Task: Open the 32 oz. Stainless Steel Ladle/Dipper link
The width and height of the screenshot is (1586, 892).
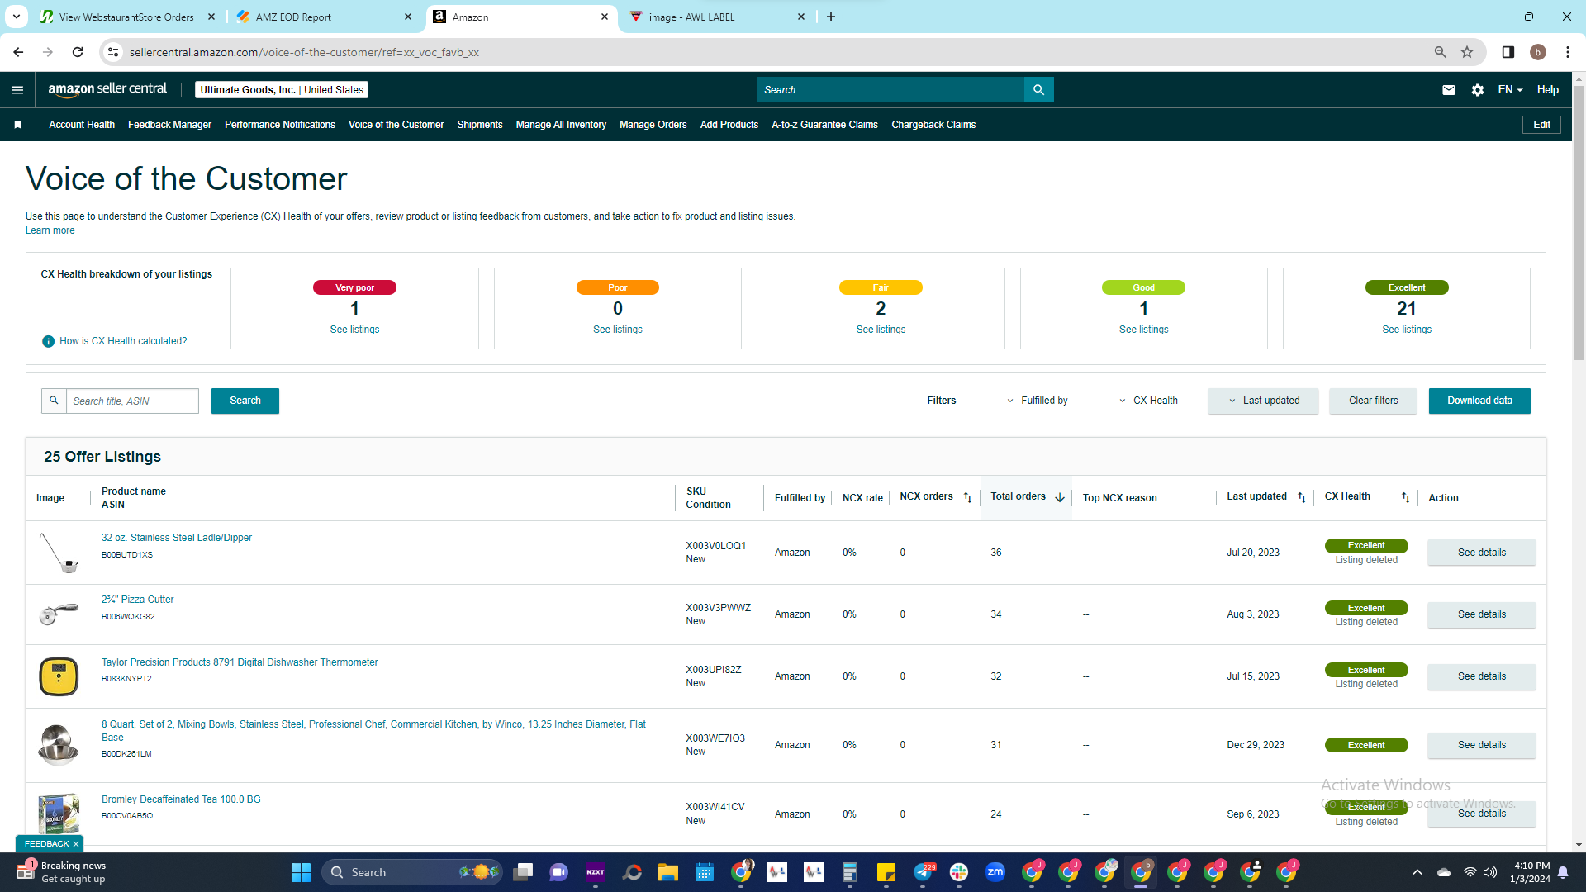Action: pyautogui.click(x=177, y=538)
